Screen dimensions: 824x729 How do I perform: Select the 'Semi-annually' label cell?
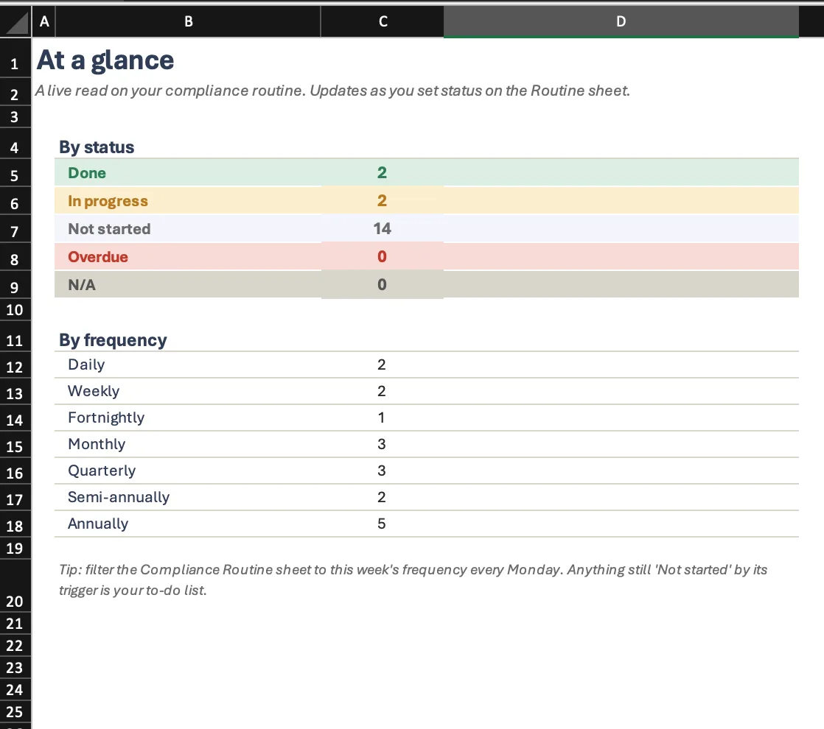(x=188, y=497)
